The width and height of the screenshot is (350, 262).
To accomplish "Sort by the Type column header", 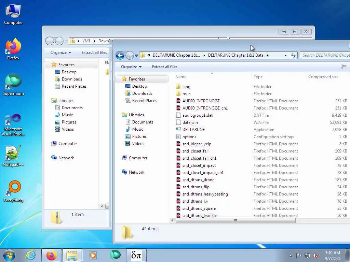I will click(258, 77).
